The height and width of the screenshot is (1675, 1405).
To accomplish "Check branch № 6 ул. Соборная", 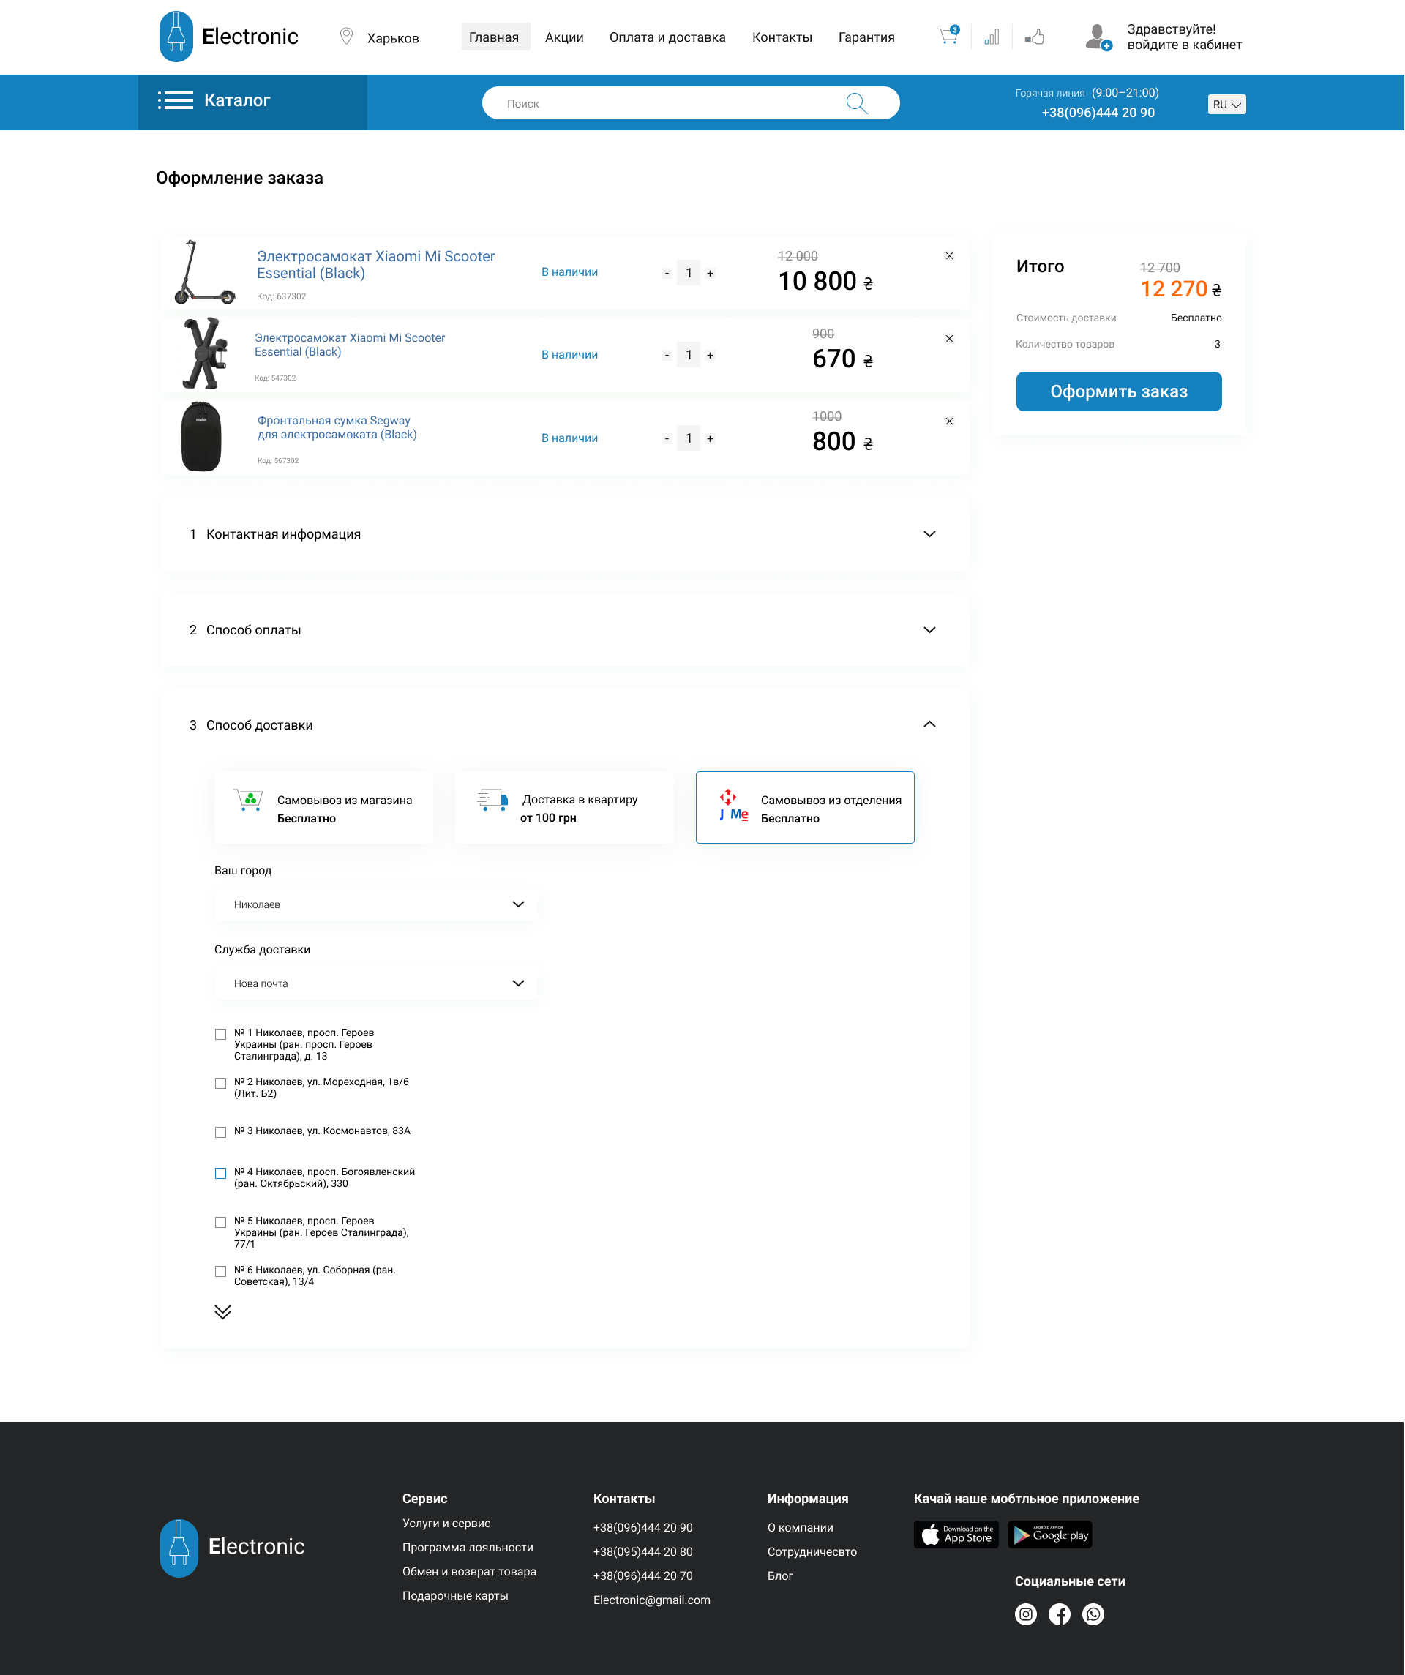I will (220, 1271).
